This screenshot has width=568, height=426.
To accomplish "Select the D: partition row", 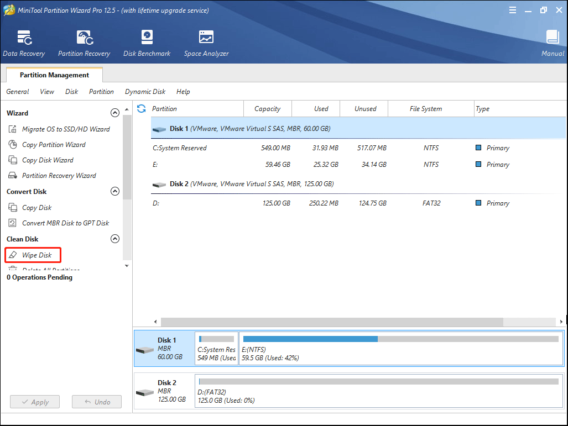I will click(358, 203).
